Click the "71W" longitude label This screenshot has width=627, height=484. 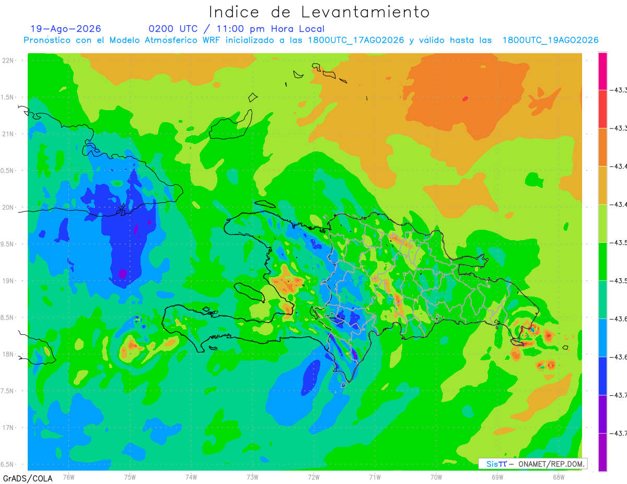(x=375, y=477)
